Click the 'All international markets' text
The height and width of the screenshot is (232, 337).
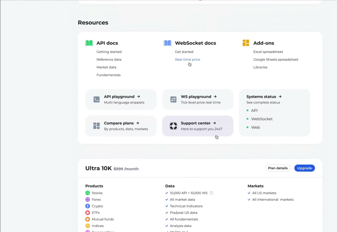(273, 200)
